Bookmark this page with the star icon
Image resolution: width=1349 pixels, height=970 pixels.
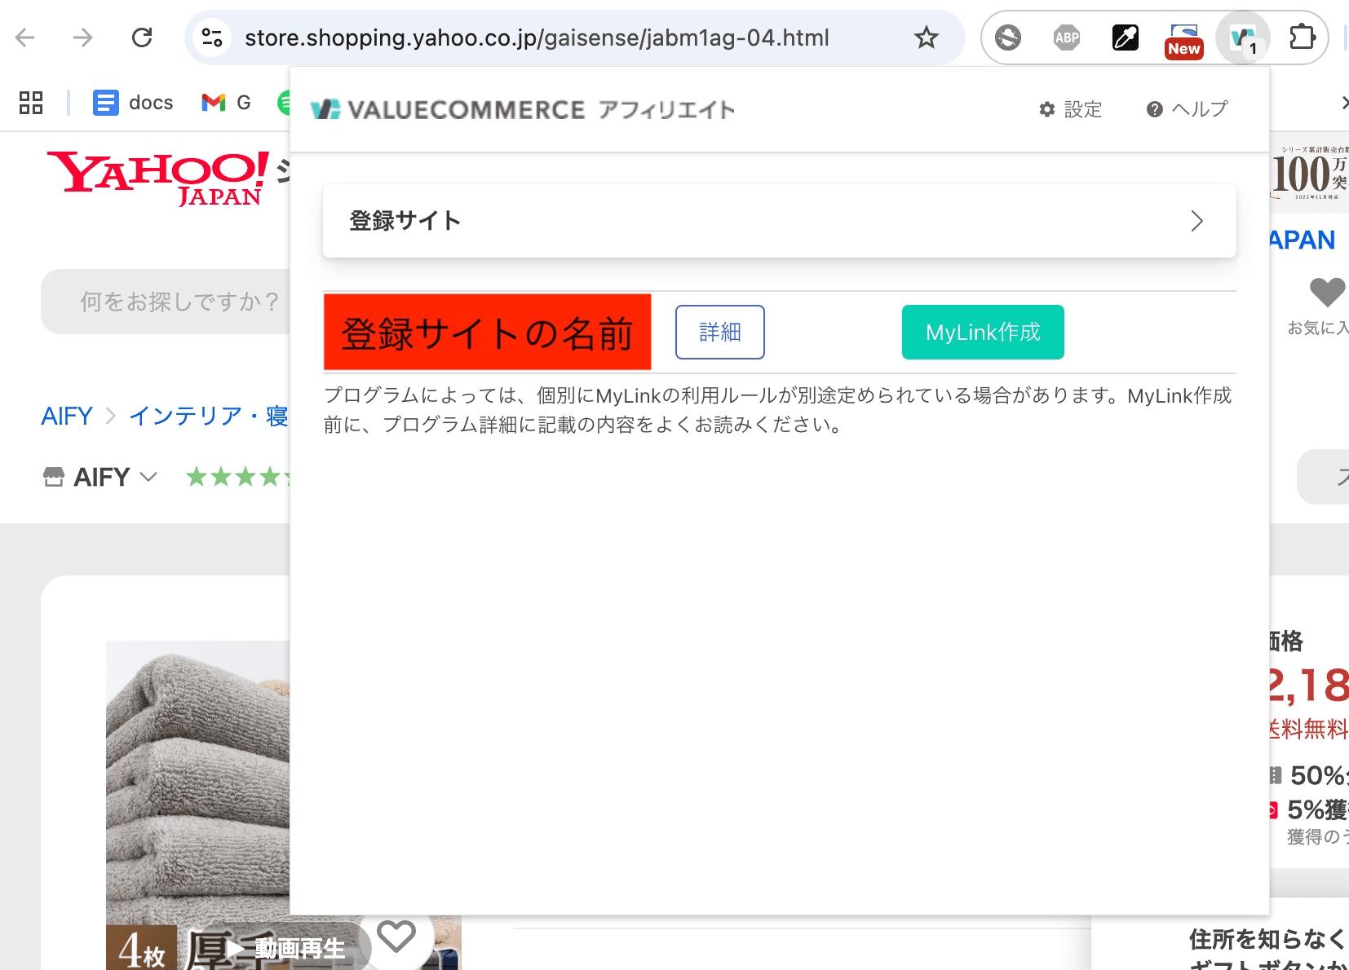click(x=926, y=37)
